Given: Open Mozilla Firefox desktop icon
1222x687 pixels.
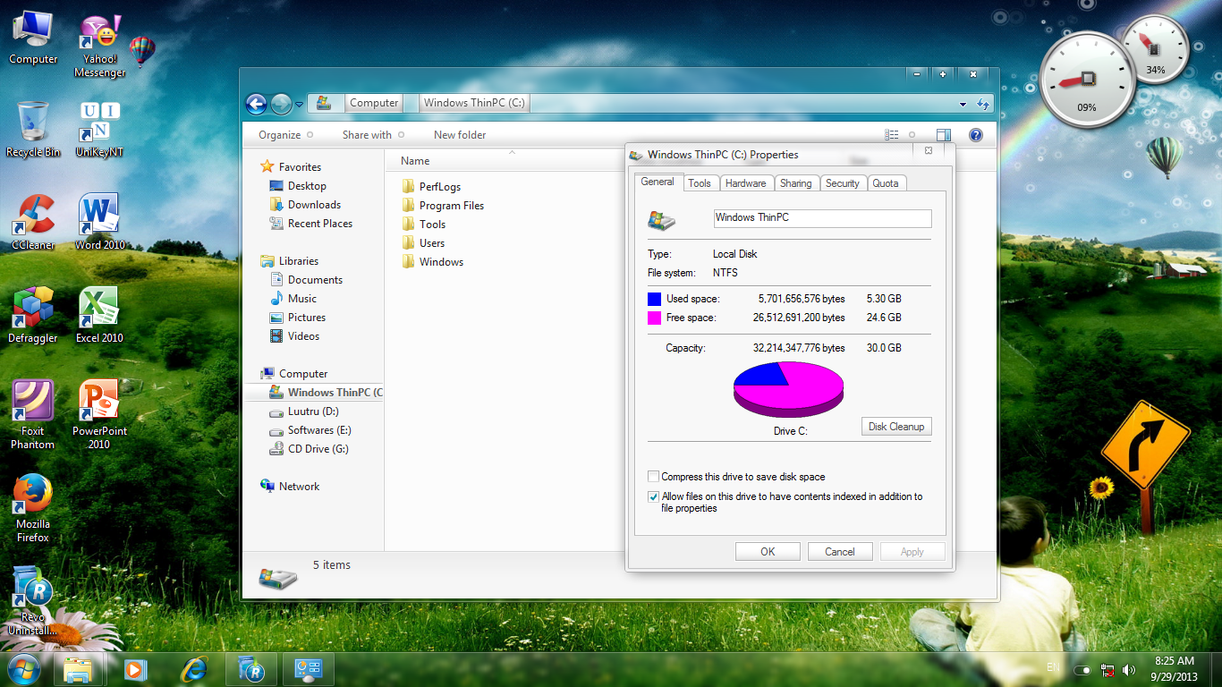Looking at the screenshot, I should (x=33, y=501).
